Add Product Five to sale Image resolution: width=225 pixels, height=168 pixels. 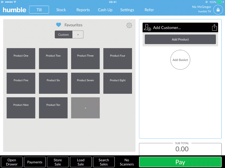click(x=21, y=83)
